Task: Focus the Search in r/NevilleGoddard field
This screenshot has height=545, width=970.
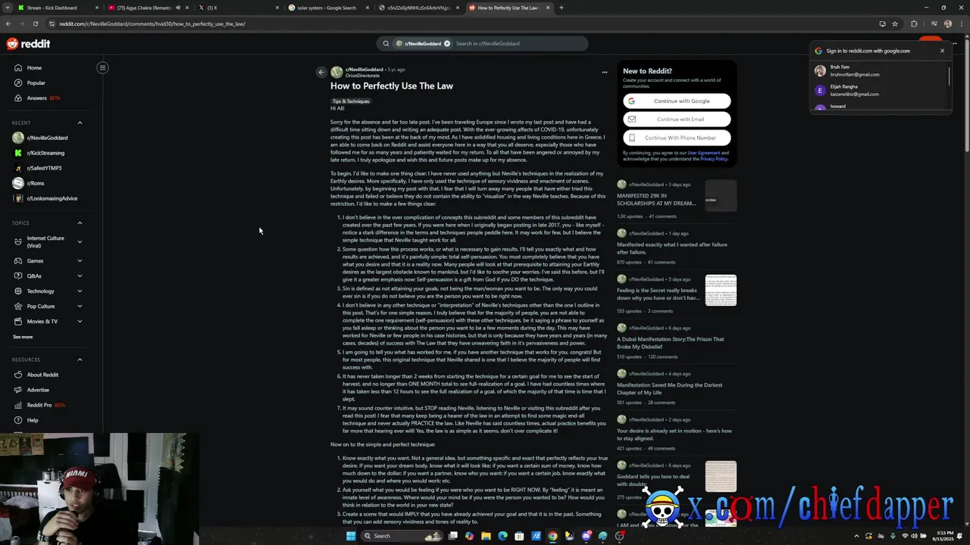Action: click(519, 43)
